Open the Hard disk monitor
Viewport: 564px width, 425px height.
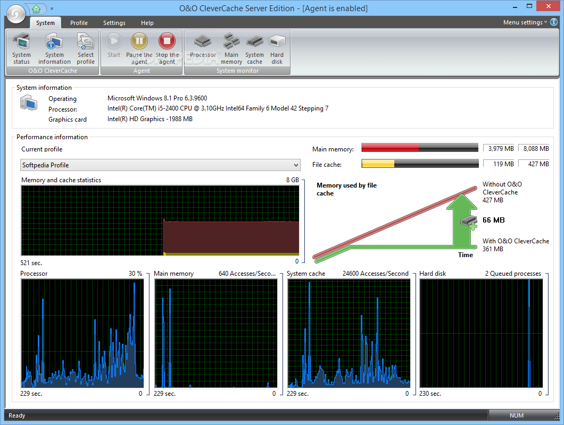click(277, 48)
